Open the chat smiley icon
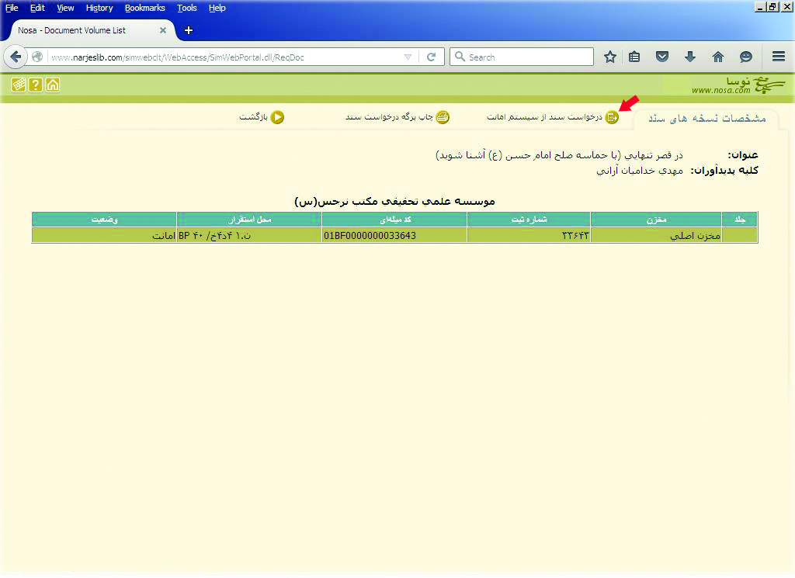795x578 pixels. click(x=746, y=57)
